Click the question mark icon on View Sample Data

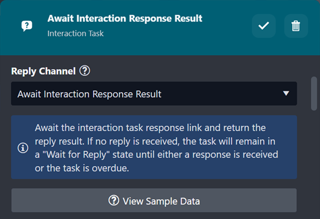pyautogui.click(x=114, y=201)
